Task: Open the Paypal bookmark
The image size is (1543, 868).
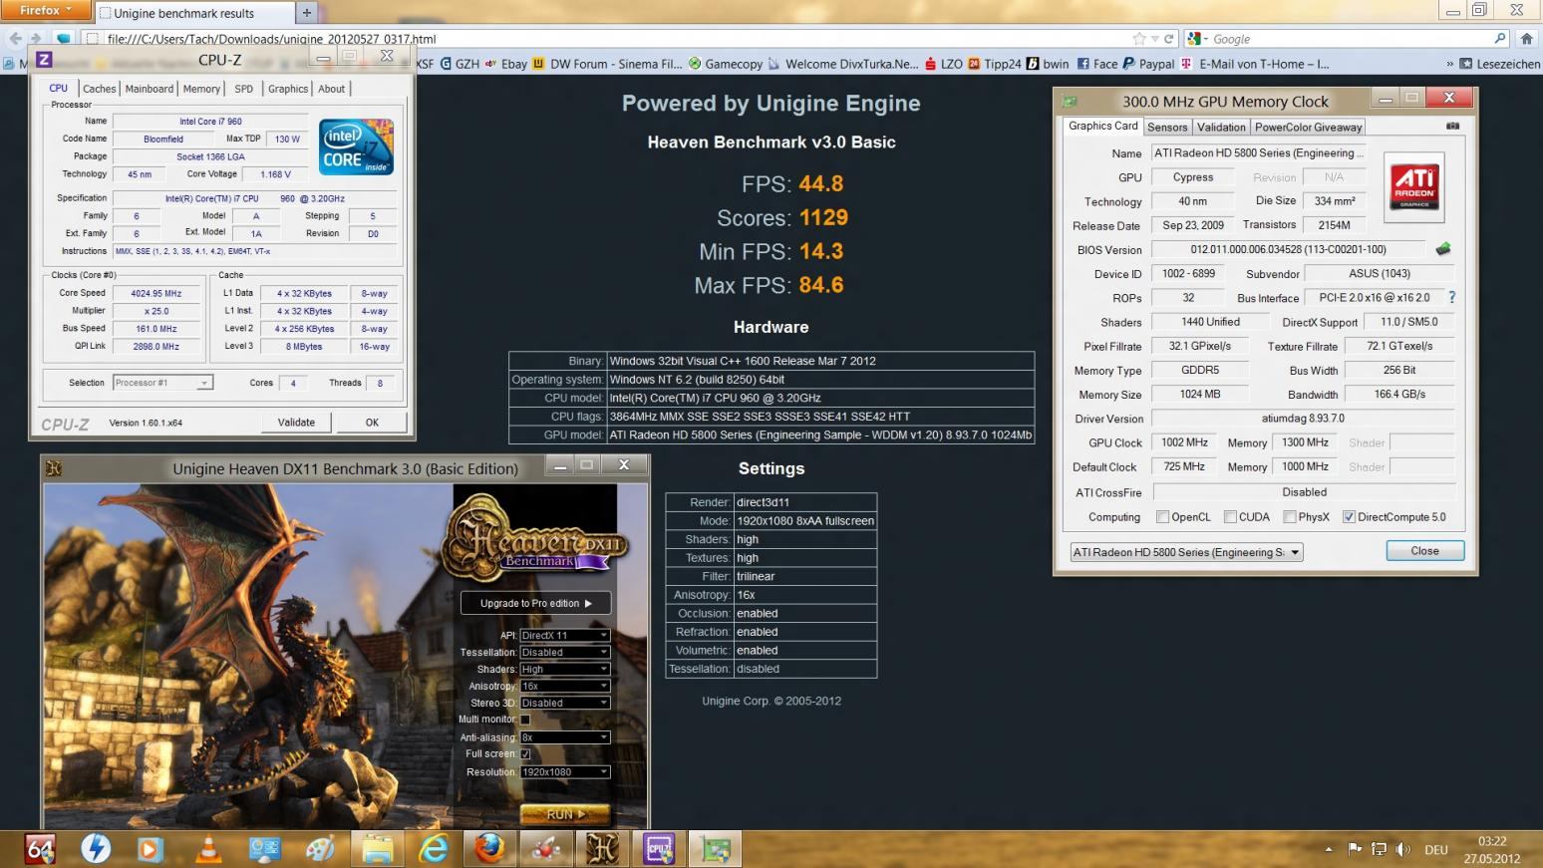Action: pos(1148,64)
